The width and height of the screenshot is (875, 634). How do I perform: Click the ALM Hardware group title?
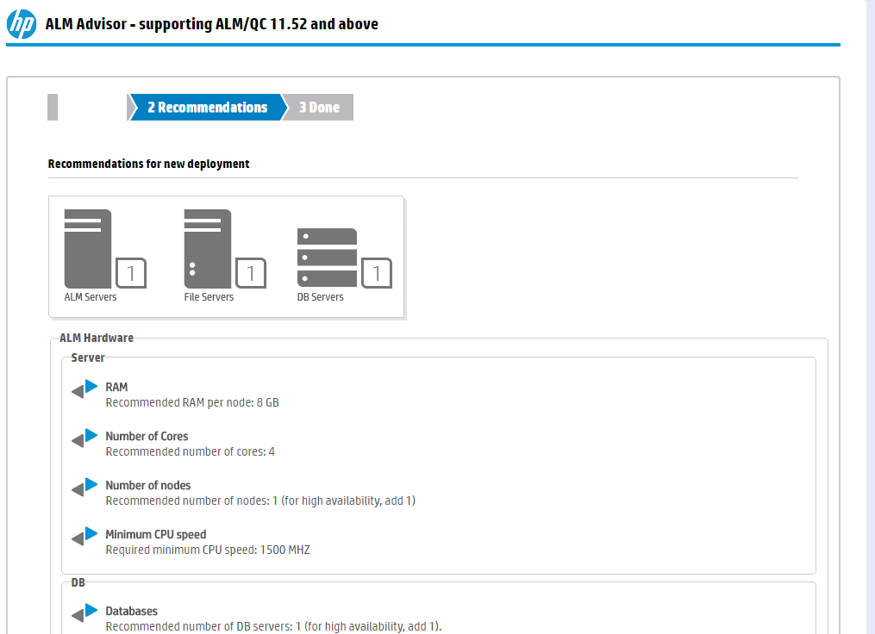[97, 338]
